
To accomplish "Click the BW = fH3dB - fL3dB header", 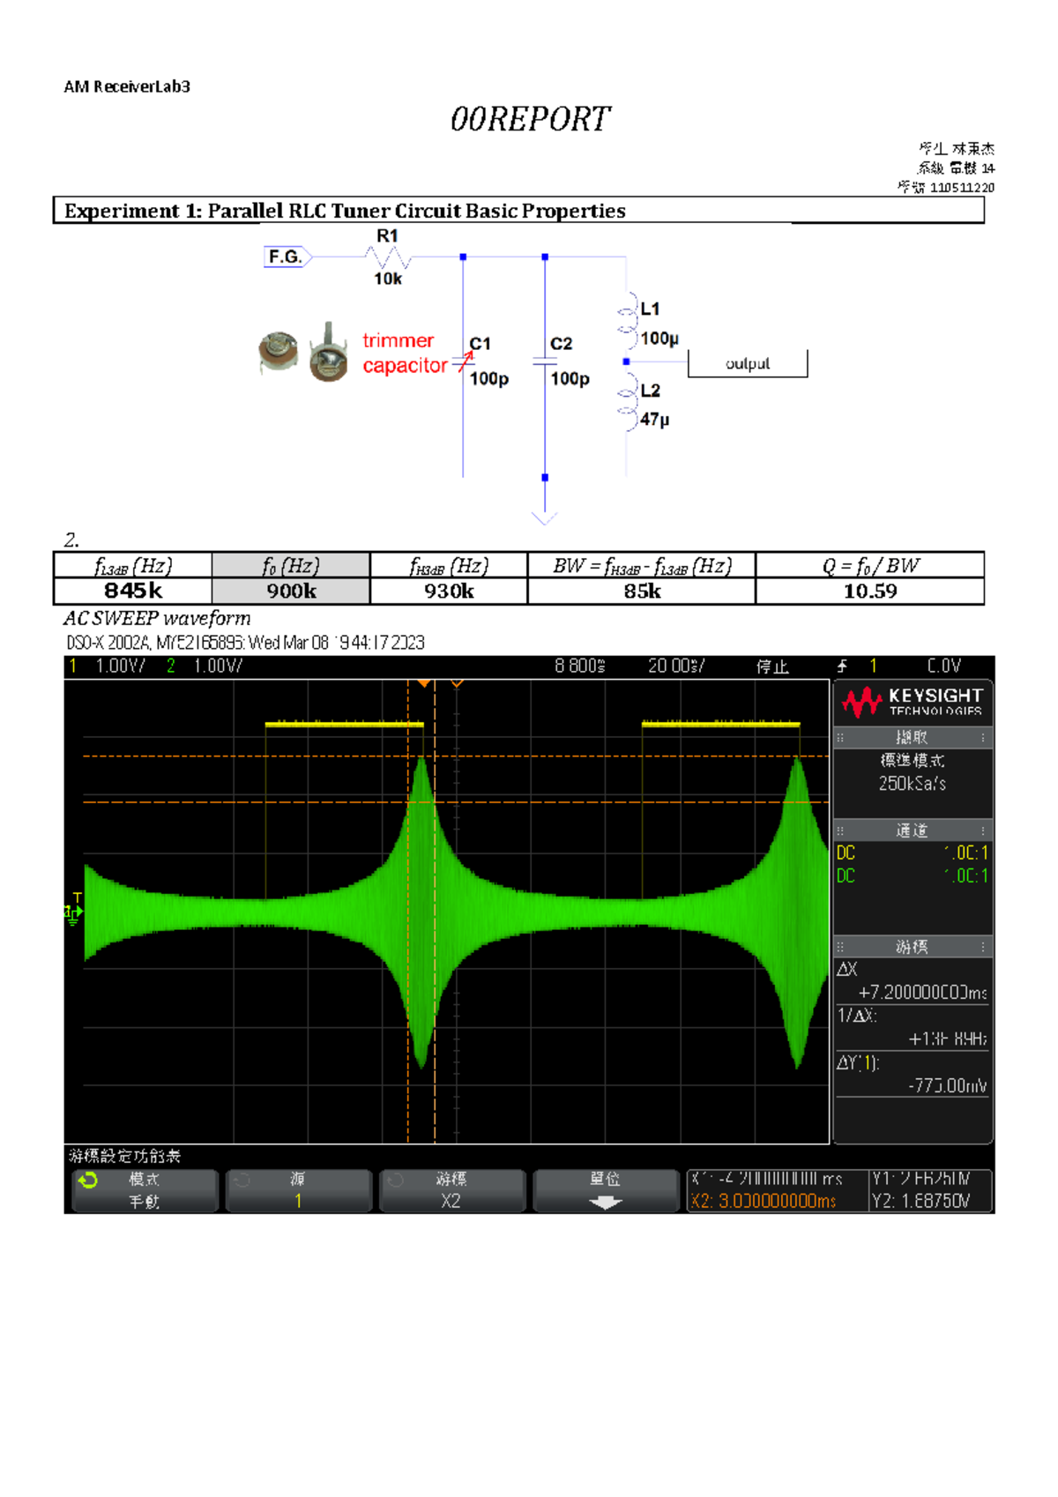I will (x=642, y=565).
